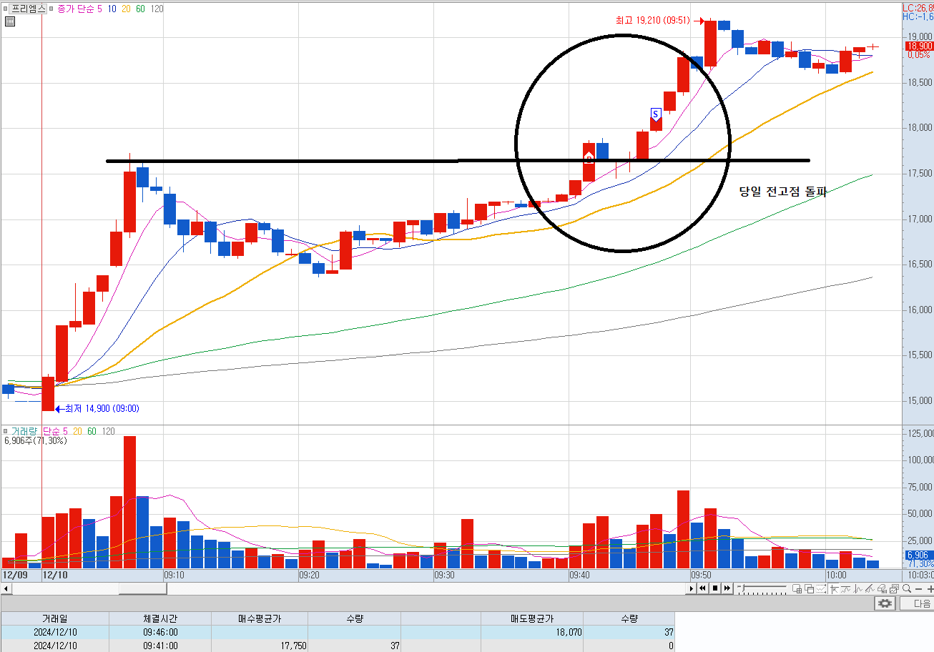934x652 pixels.
Task: Rewind the chart replay
Action: pyautogui.click(x=702, y=588)
